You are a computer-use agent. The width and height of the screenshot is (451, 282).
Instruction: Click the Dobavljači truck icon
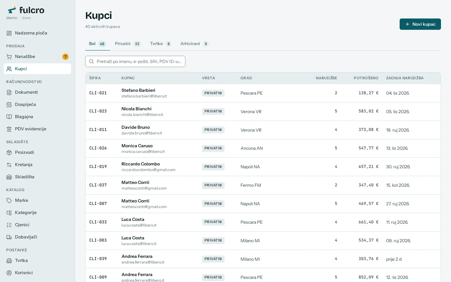(9, 237)
